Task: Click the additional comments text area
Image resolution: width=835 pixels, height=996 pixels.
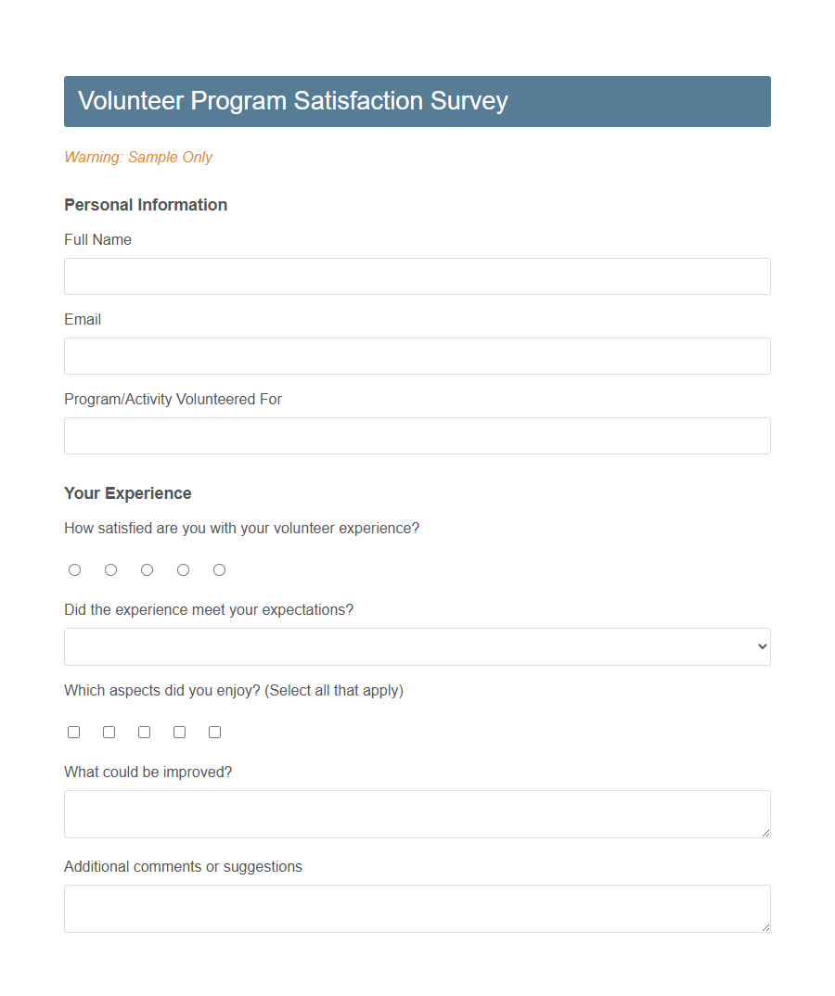Action: click(x=417, y=909)
